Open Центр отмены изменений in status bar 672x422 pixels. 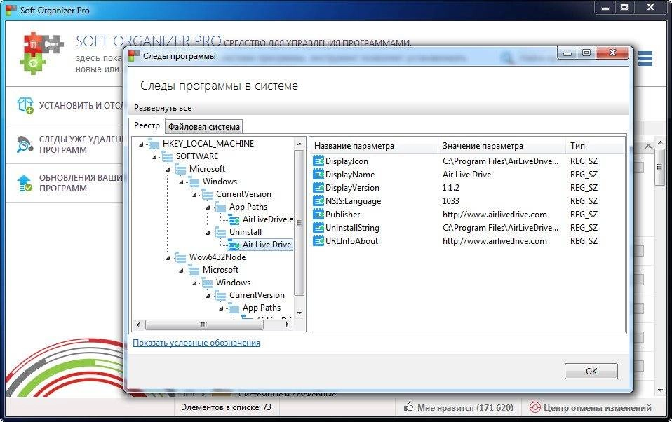[598, 407]
